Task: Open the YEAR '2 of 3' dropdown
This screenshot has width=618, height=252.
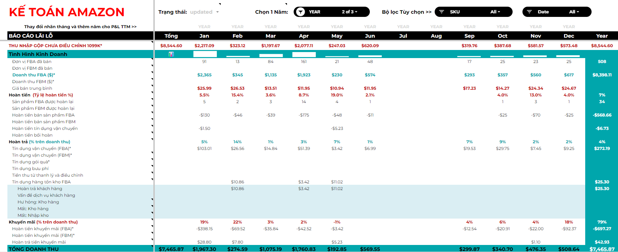Action: 350,12
